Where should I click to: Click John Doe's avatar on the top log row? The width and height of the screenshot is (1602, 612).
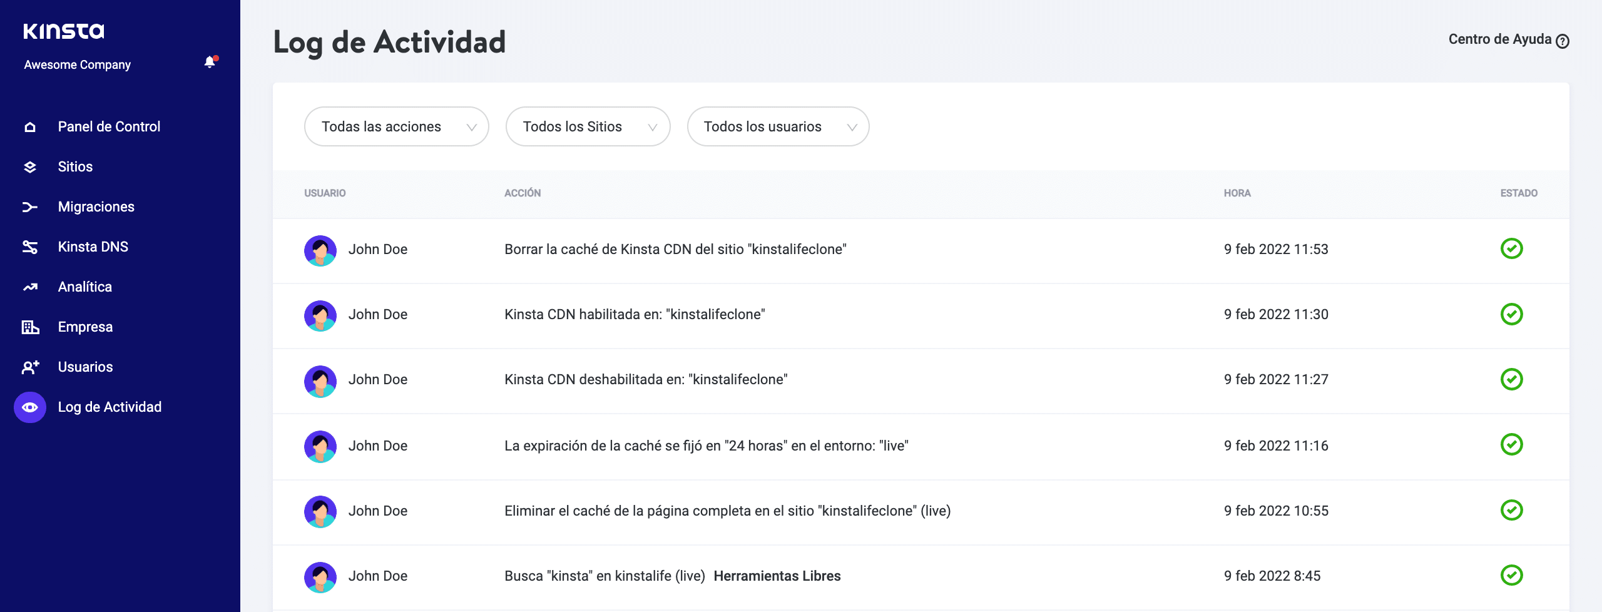point(320,249)
